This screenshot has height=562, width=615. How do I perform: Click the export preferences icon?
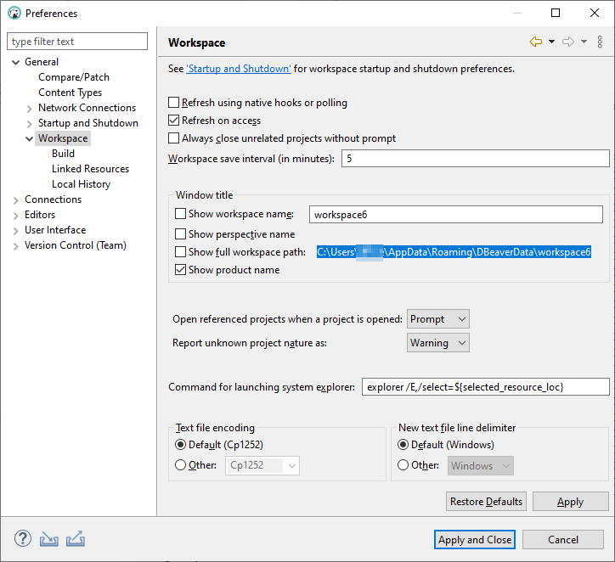76,538
